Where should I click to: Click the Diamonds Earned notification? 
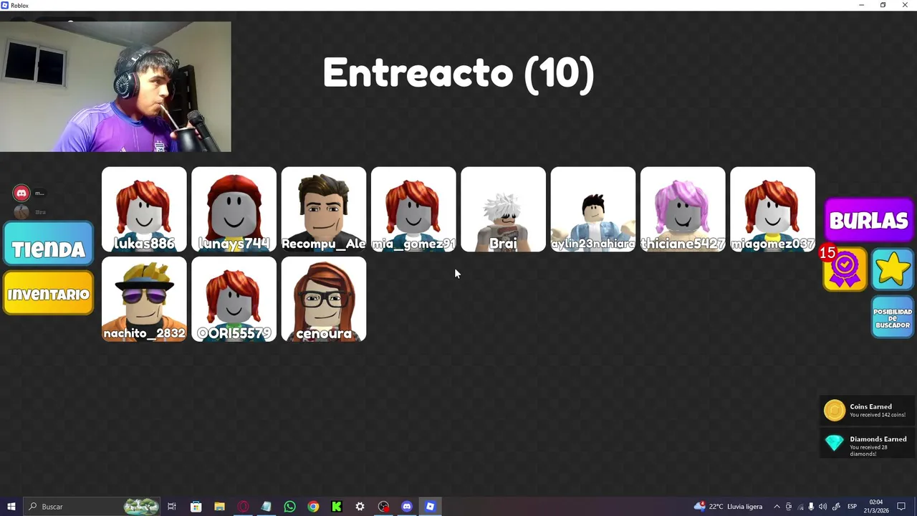coord(868,444)
